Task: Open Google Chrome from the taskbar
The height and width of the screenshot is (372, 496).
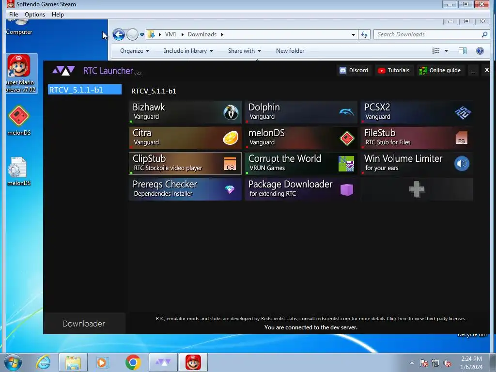Action: point(133,362)
